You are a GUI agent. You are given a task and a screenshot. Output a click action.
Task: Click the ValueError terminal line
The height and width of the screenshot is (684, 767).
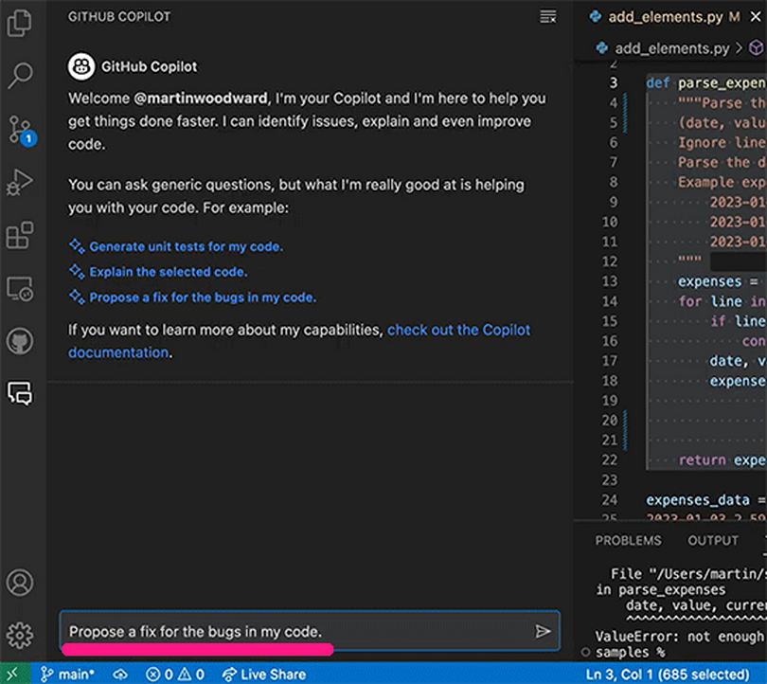point(680,636)
